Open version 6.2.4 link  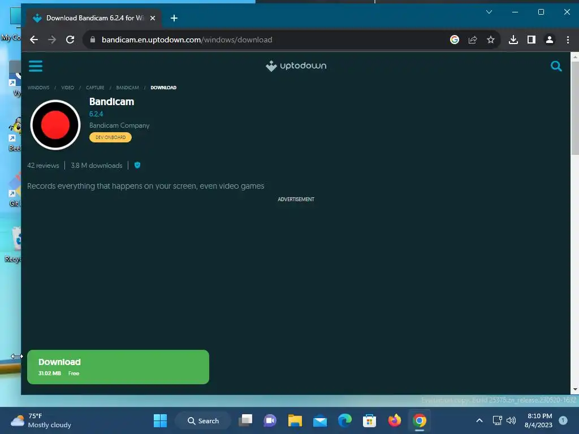click(96, 114)
